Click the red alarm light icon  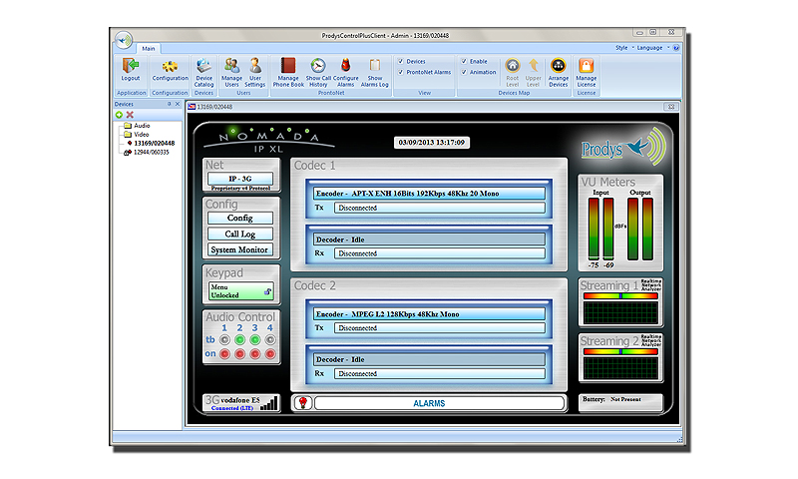[x=301, y=403]
